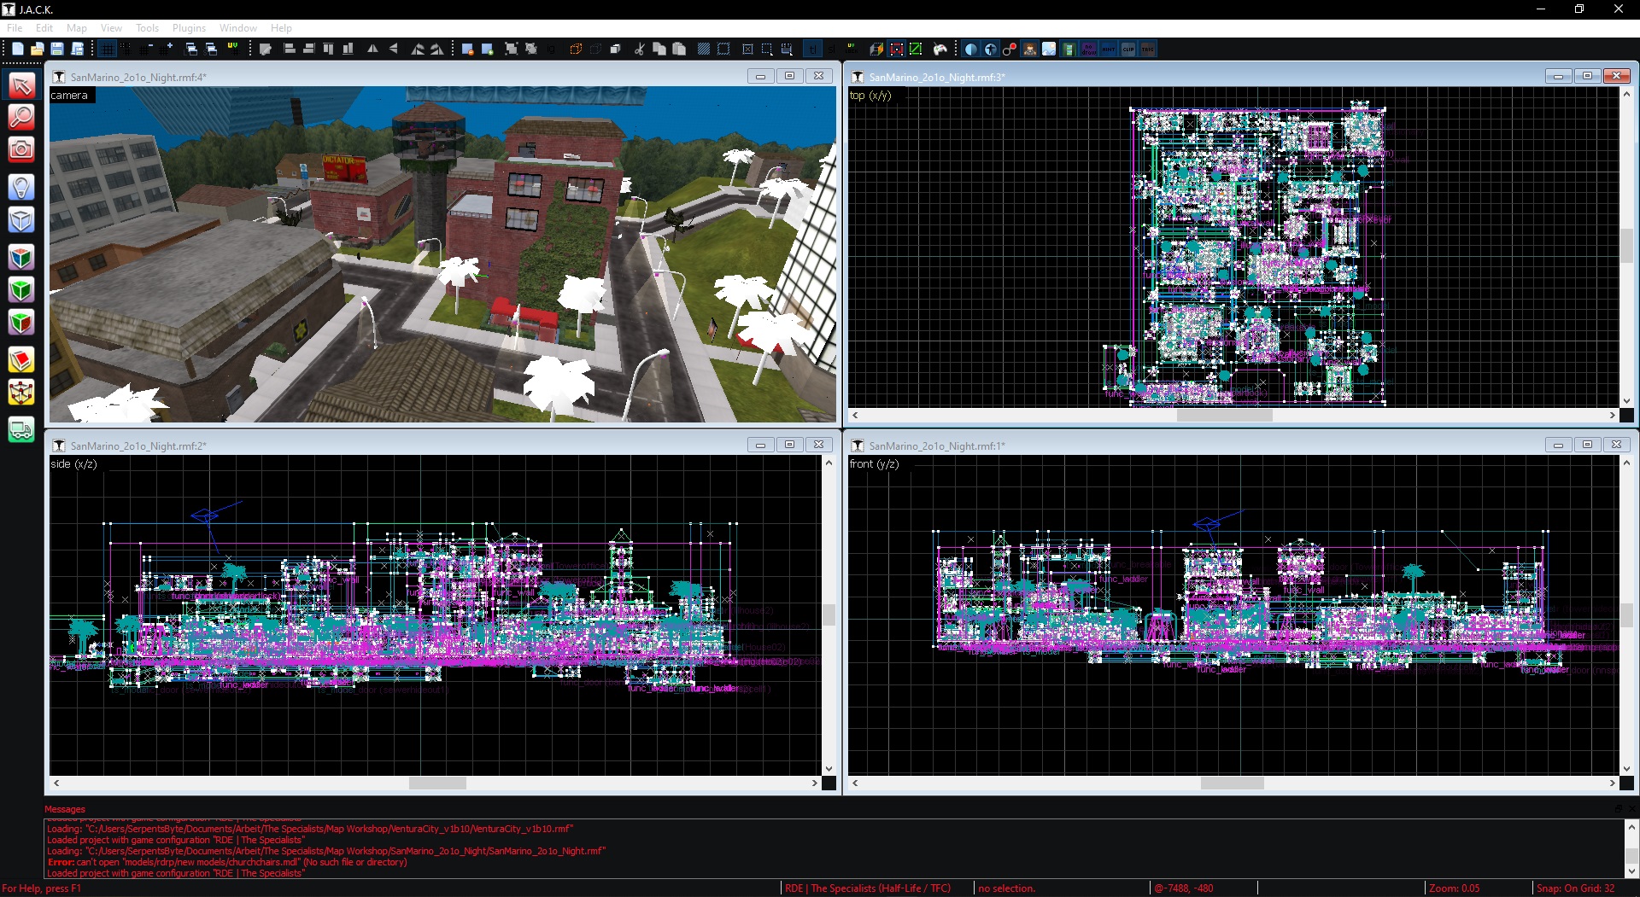Toggle the TRIG brushes visibility filter
Screen dimensions: 1640x897
click(1148, 50)
